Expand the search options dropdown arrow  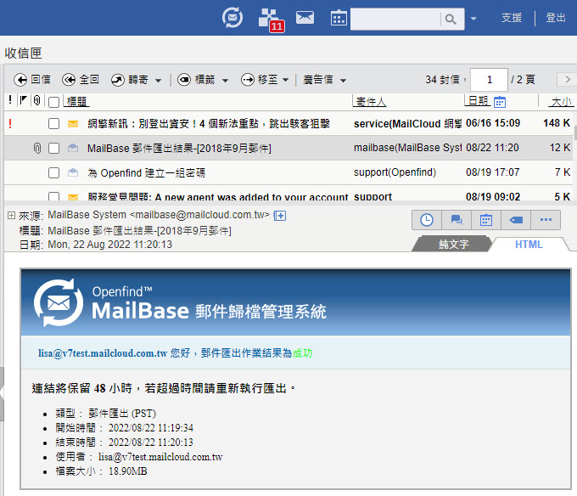[473, 19]
